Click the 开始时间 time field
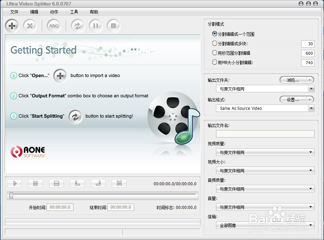Image resolution: width=324 pixels, height=240 pixels. pyautogui.click(x=60, y=207)
